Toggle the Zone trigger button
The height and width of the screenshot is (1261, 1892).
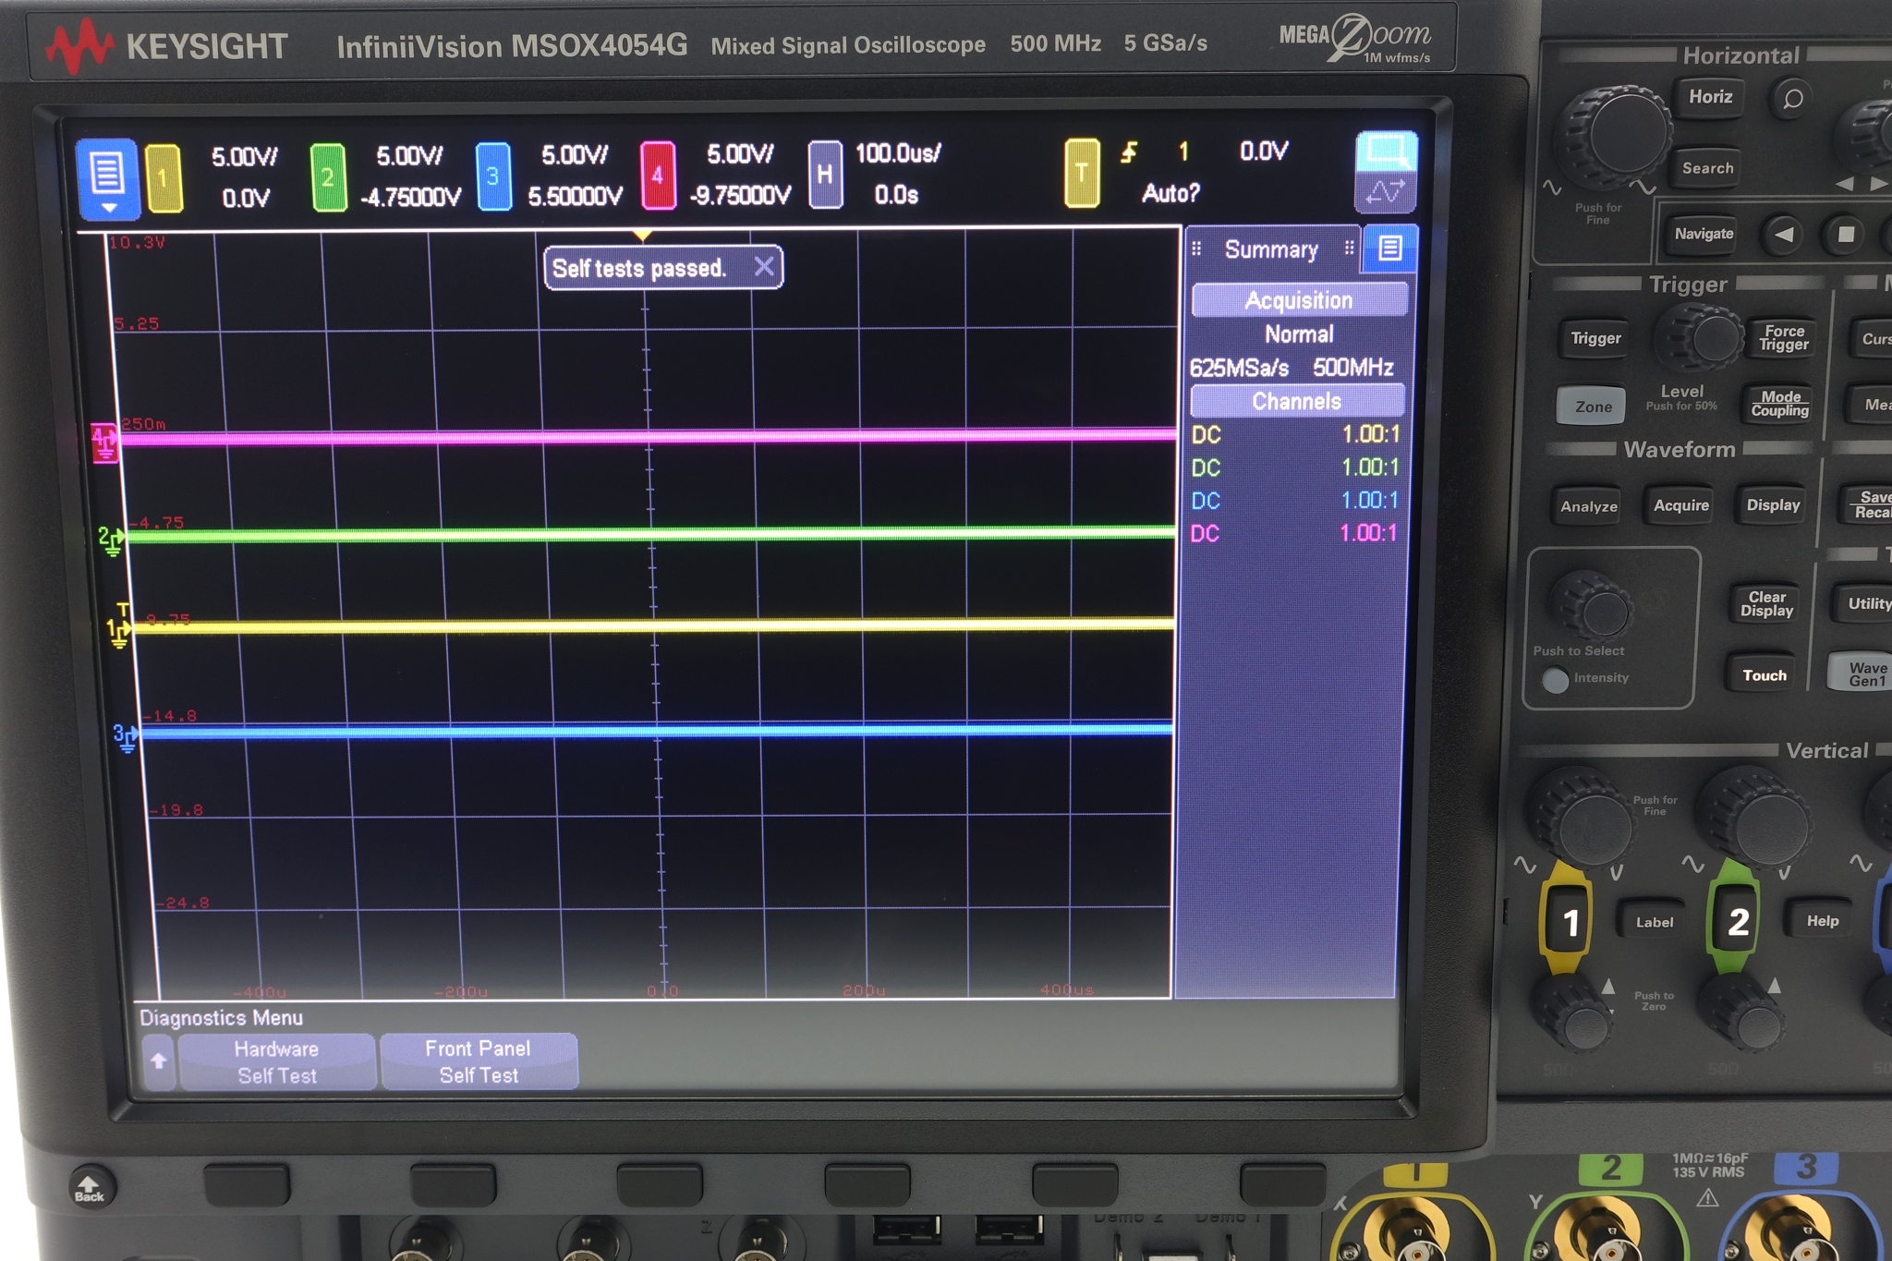1592,406
